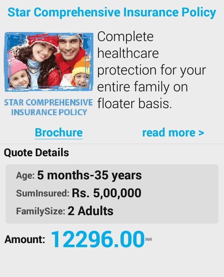
Task: Tap the SumInsured field label
Action: pos(43,193)
